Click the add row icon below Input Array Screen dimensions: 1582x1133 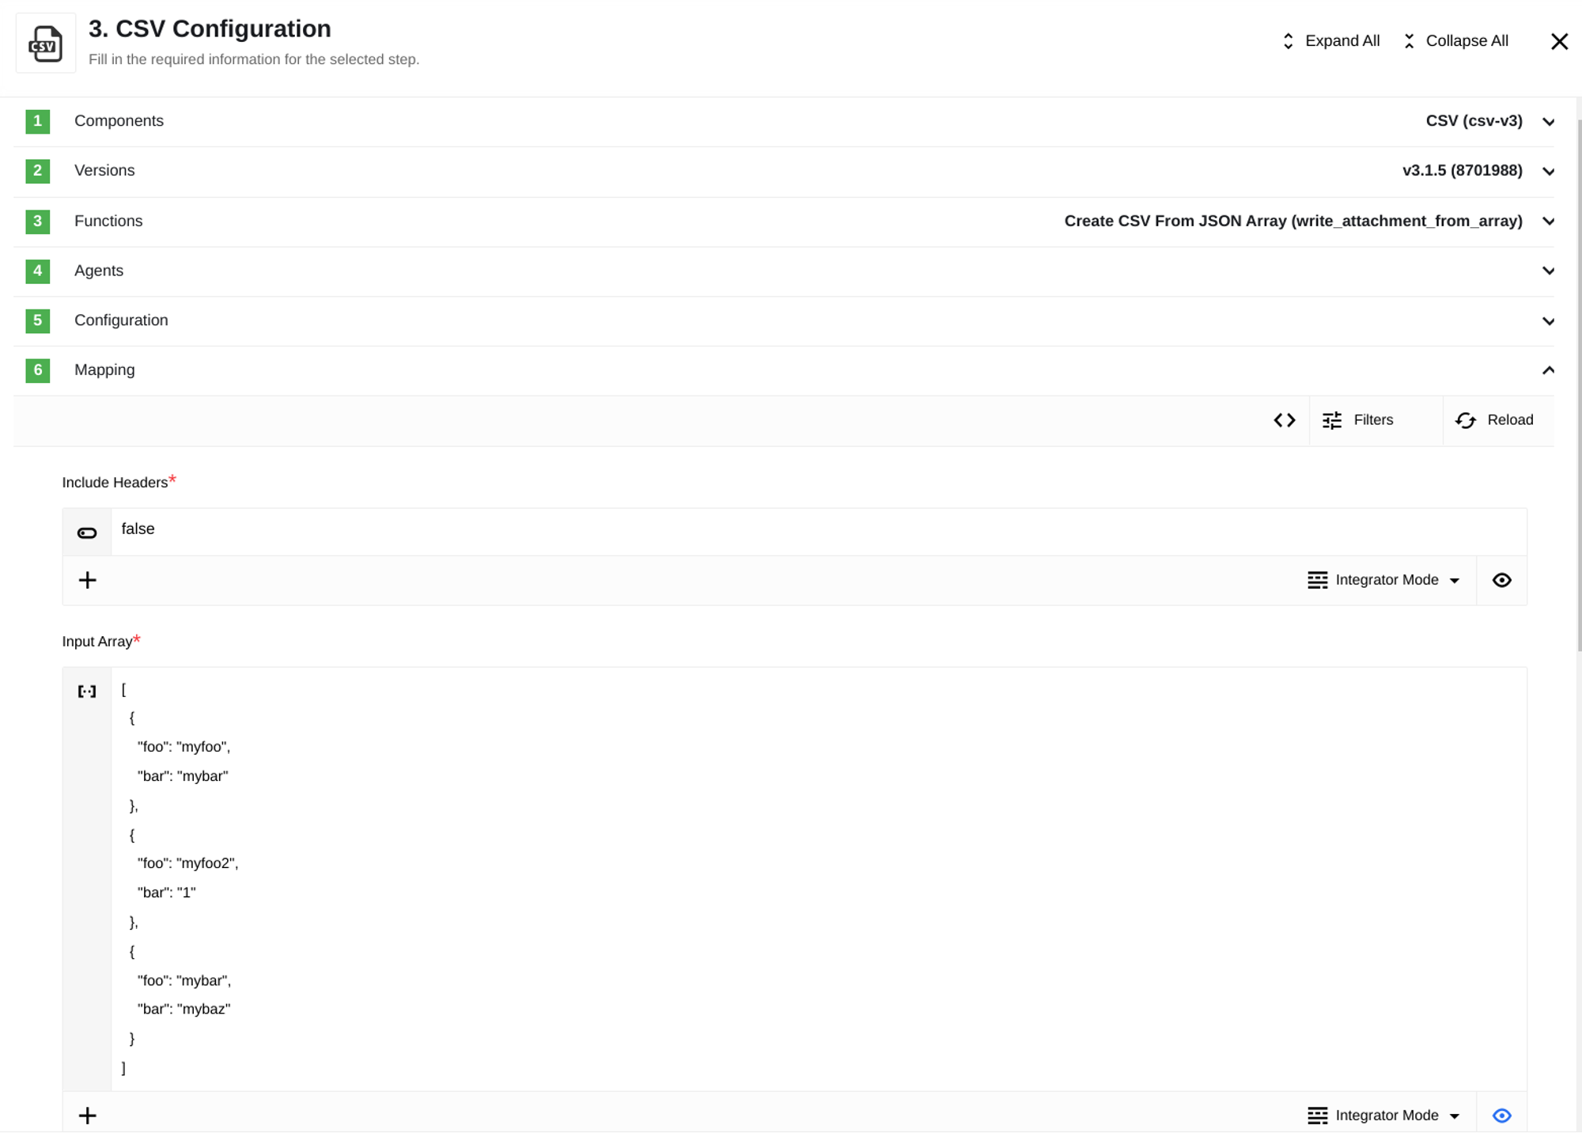(x=87, y=1115)
